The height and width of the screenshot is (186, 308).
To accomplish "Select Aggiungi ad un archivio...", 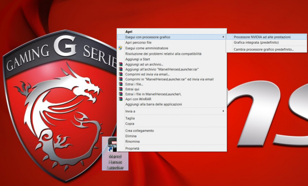I will (172, 64).
